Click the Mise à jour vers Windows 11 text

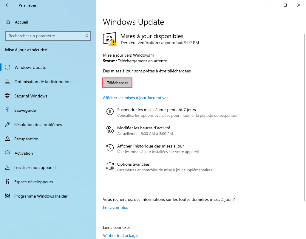point(129,55)
